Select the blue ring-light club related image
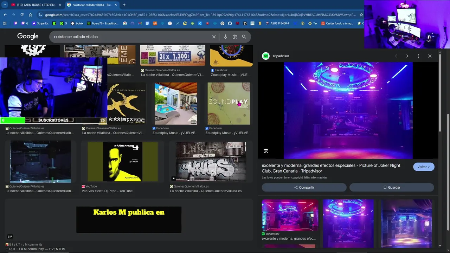The width and height of the screenshot is (450, 253). 348,223
